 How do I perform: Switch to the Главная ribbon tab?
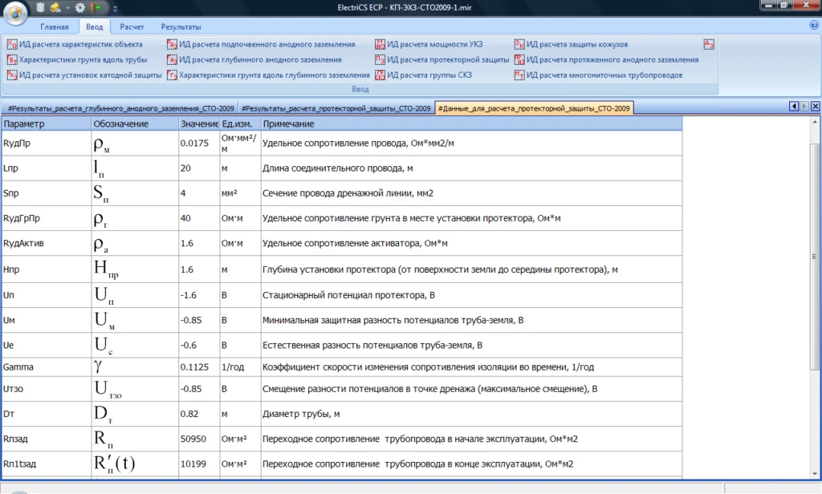click(x=55, y=26)
